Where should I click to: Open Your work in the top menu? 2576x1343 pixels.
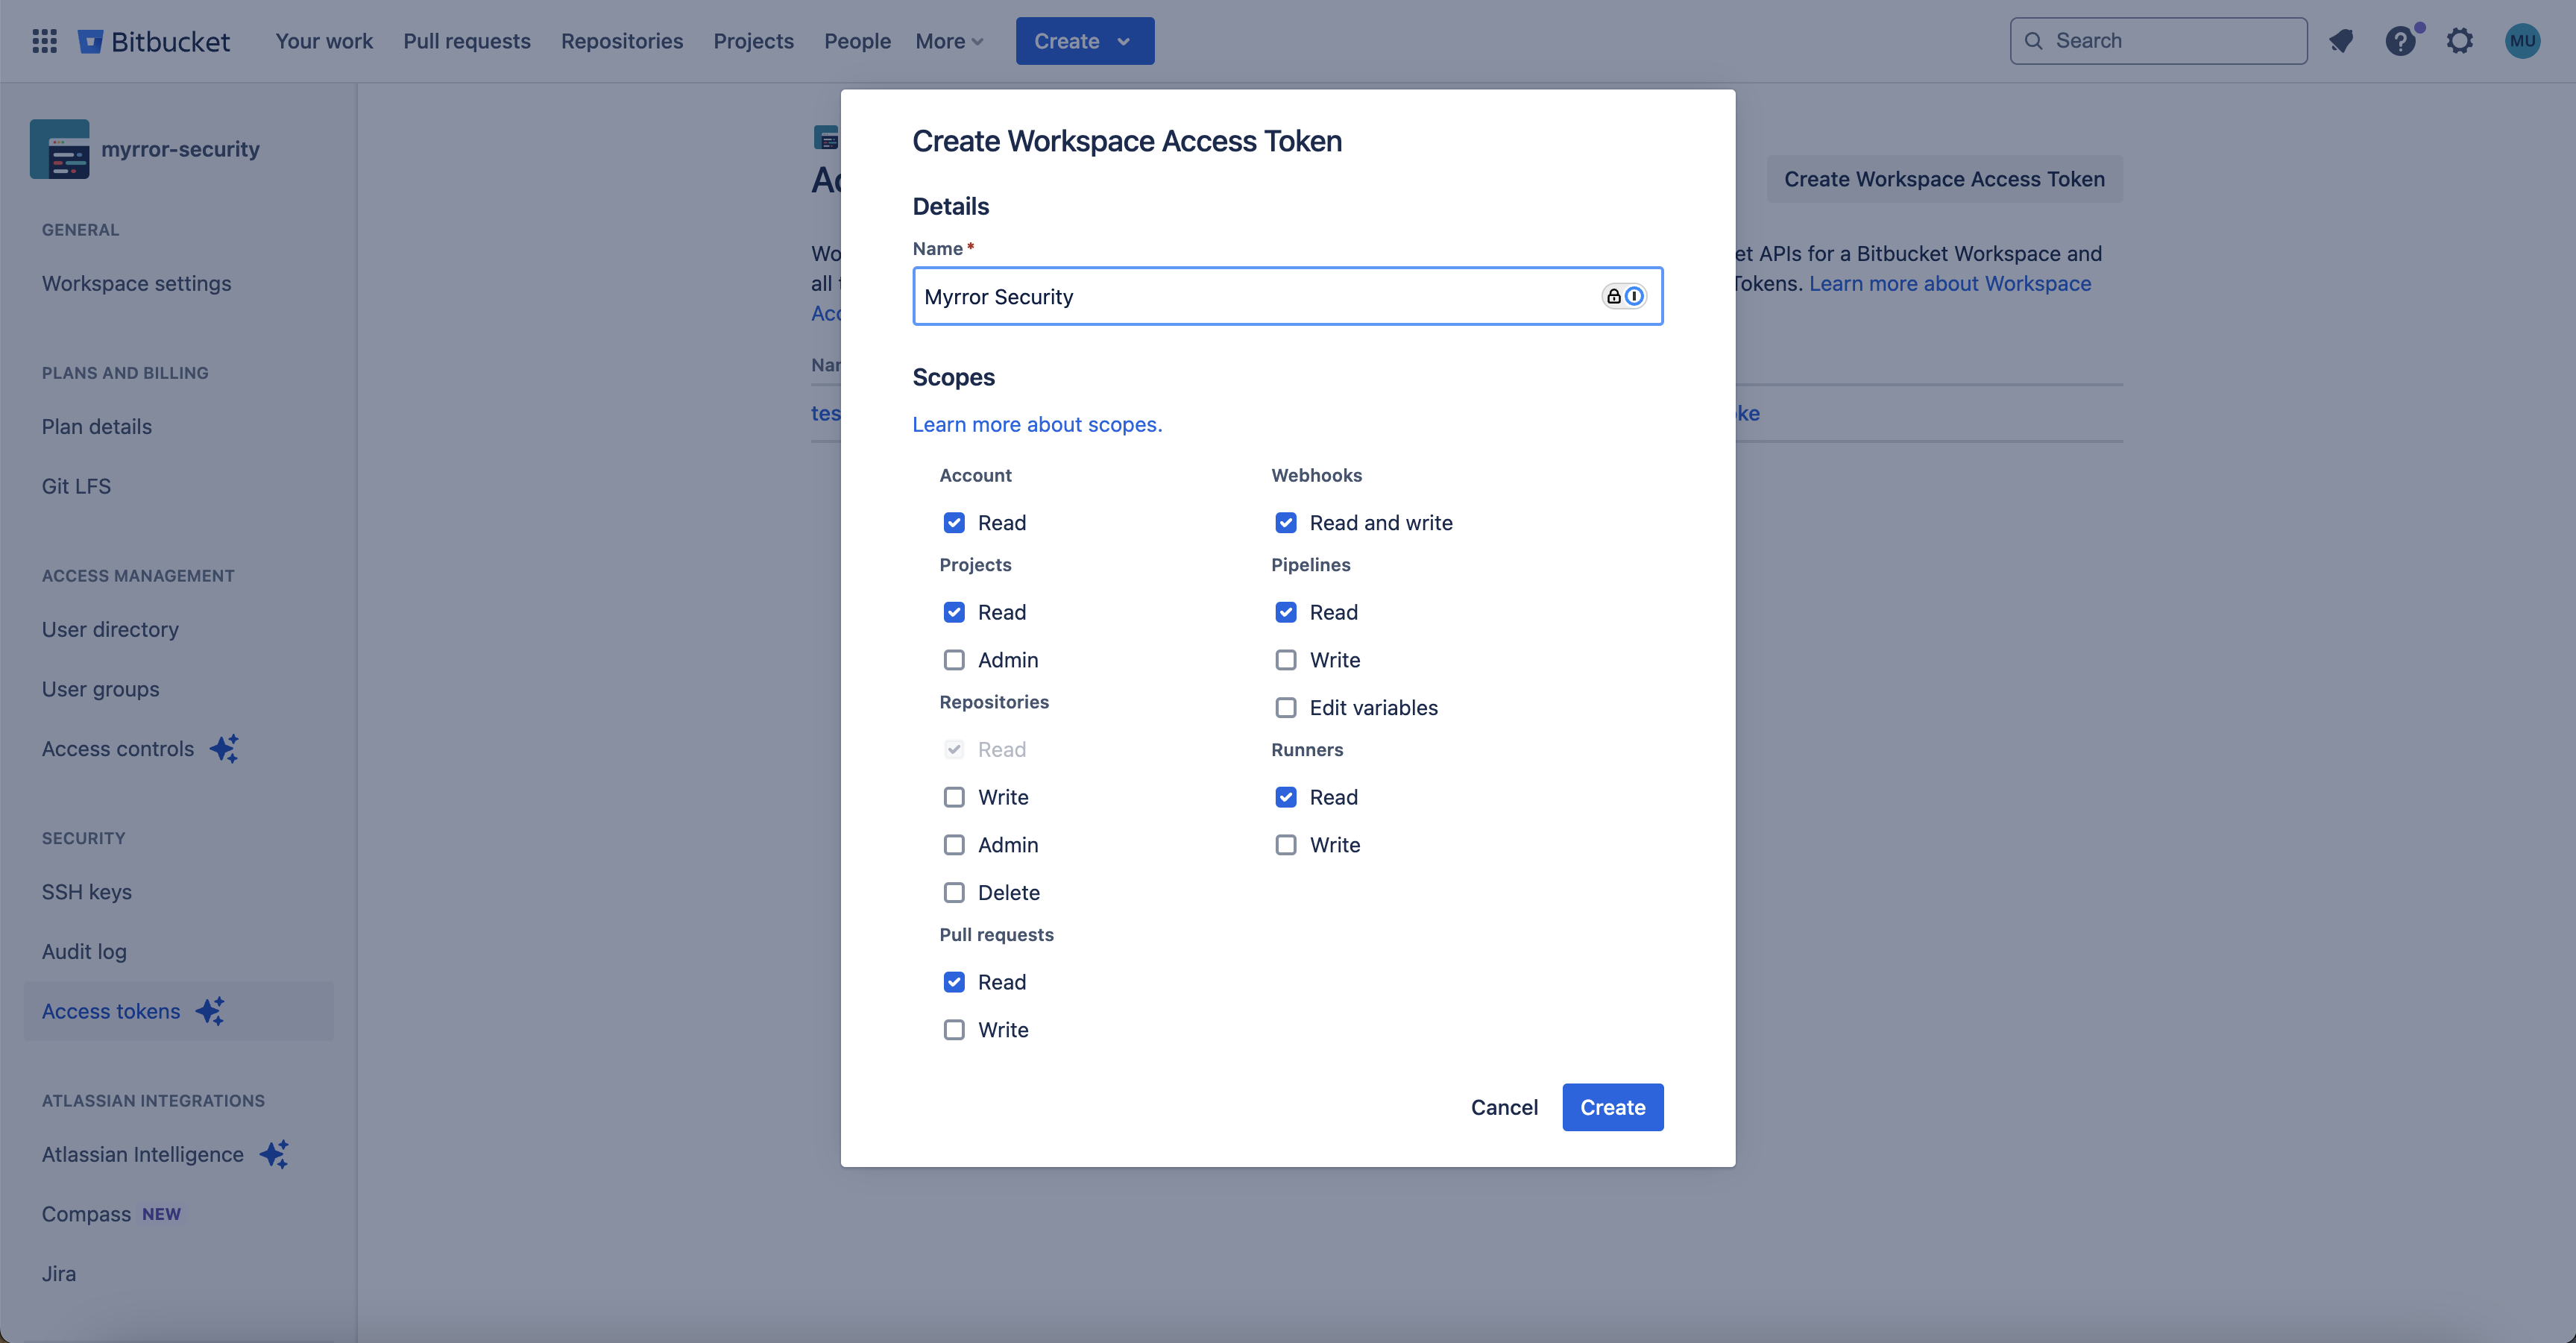coord(324,41)
